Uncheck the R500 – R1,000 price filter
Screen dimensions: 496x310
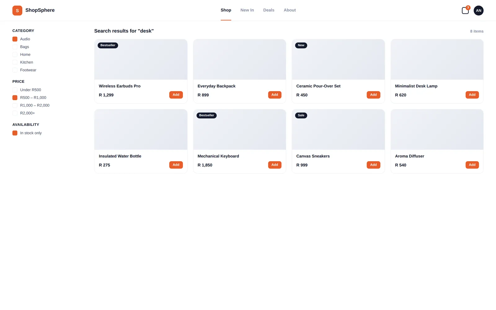(15, 98)
